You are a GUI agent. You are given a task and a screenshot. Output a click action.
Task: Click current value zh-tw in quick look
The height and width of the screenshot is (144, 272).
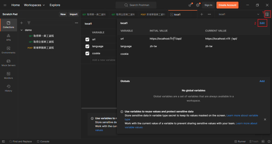point(209,46)
